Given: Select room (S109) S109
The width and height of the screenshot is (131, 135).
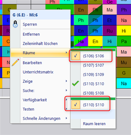Looking at the screenshot, I should 93,75.
